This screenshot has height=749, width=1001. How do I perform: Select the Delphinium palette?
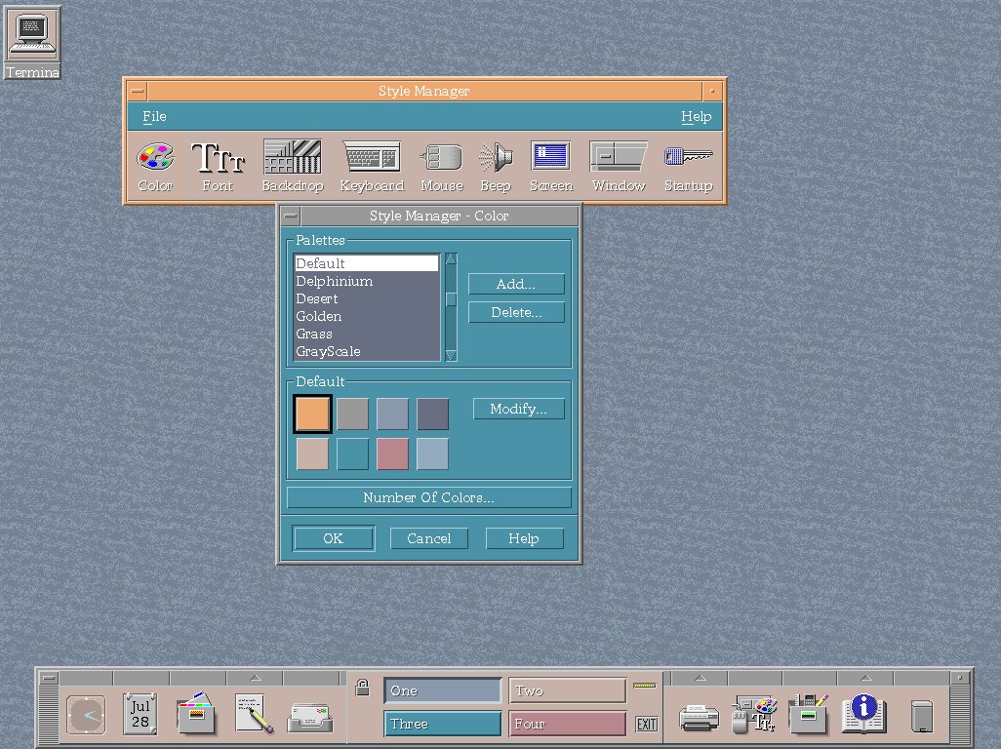336,281
